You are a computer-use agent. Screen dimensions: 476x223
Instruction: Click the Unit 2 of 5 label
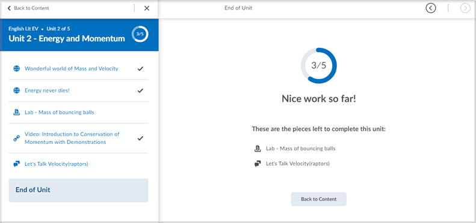[58, 29]
